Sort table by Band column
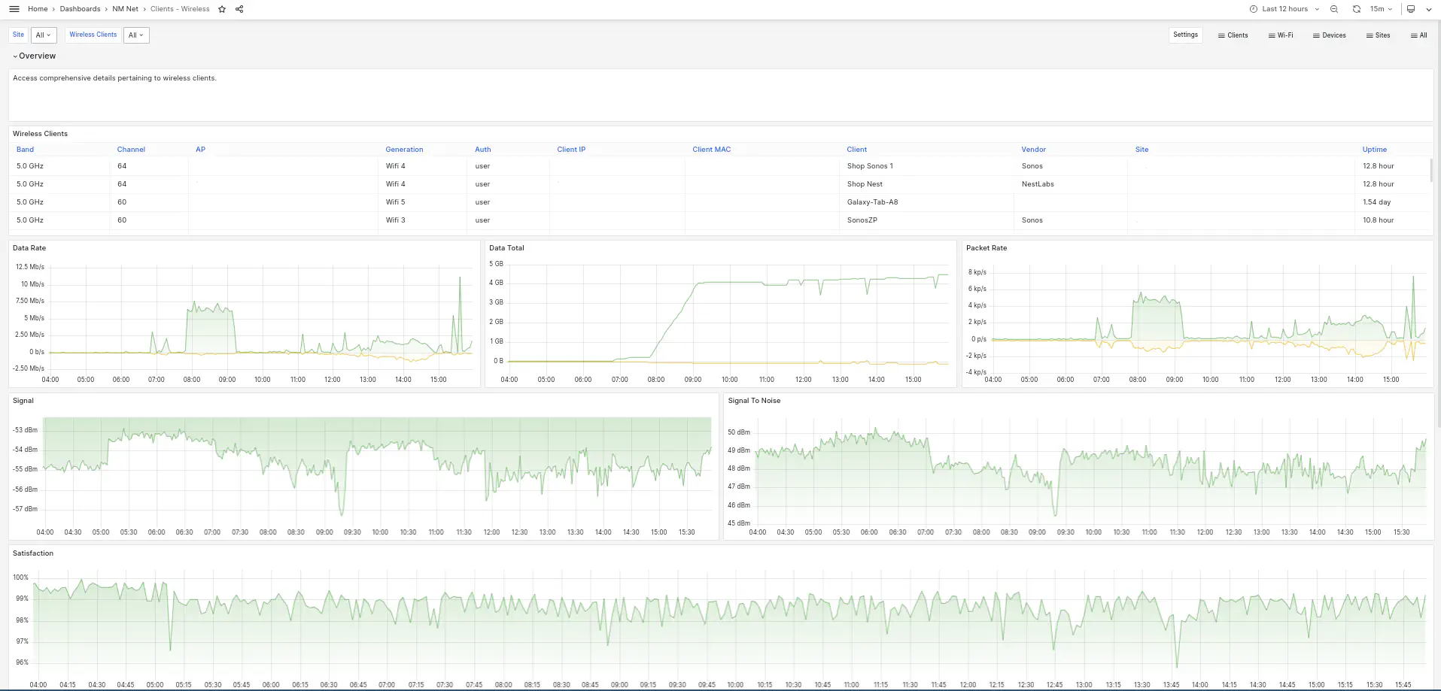The height and width of the screenshot is (691, 1441). (x=25, y=150)
